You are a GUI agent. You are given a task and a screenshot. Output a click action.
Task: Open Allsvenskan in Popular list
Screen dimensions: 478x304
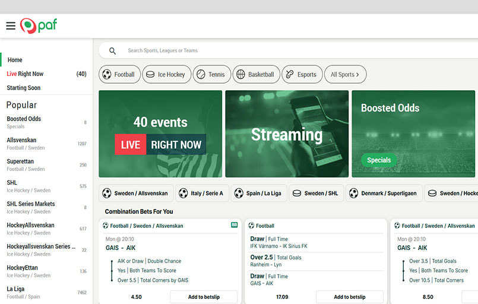(x=46, y=144)
